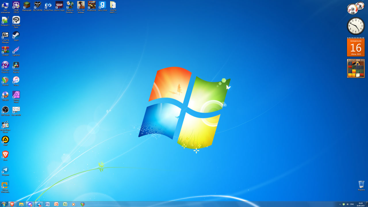The height and width of the screenshot is (207, 368).
Task: Select the Affinity Photo desktop icon
Action: pos(16,97)
